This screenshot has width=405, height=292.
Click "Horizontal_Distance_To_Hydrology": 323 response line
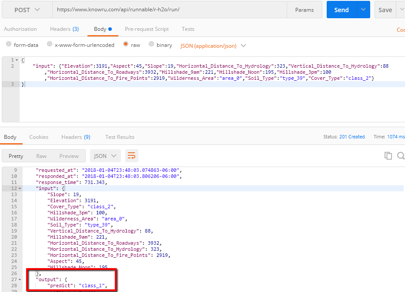(x=104, y=249)
